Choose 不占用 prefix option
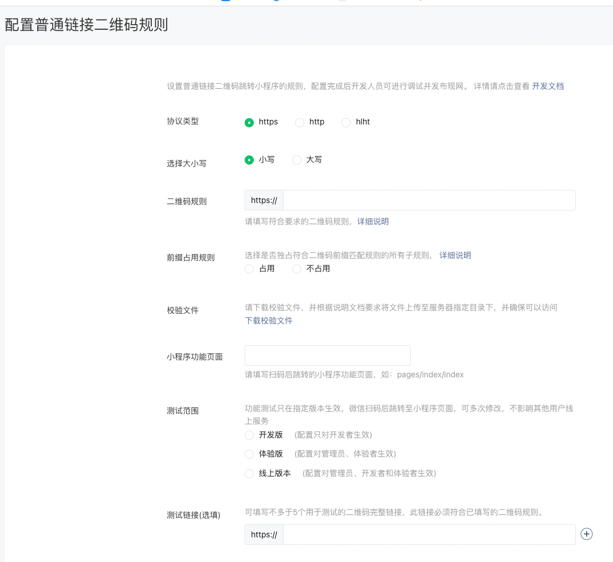Image resolution: width=613 pixels, height=562 pixels. 297,269
